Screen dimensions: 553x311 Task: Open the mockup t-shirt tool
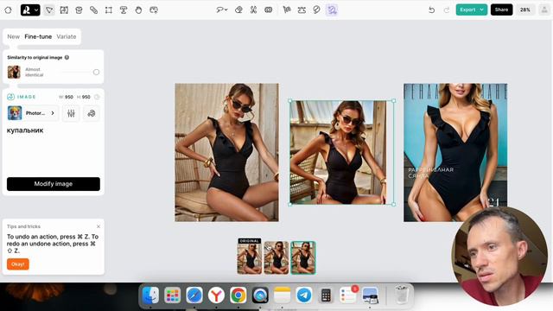pyautogui.click(x=79, y=10)
